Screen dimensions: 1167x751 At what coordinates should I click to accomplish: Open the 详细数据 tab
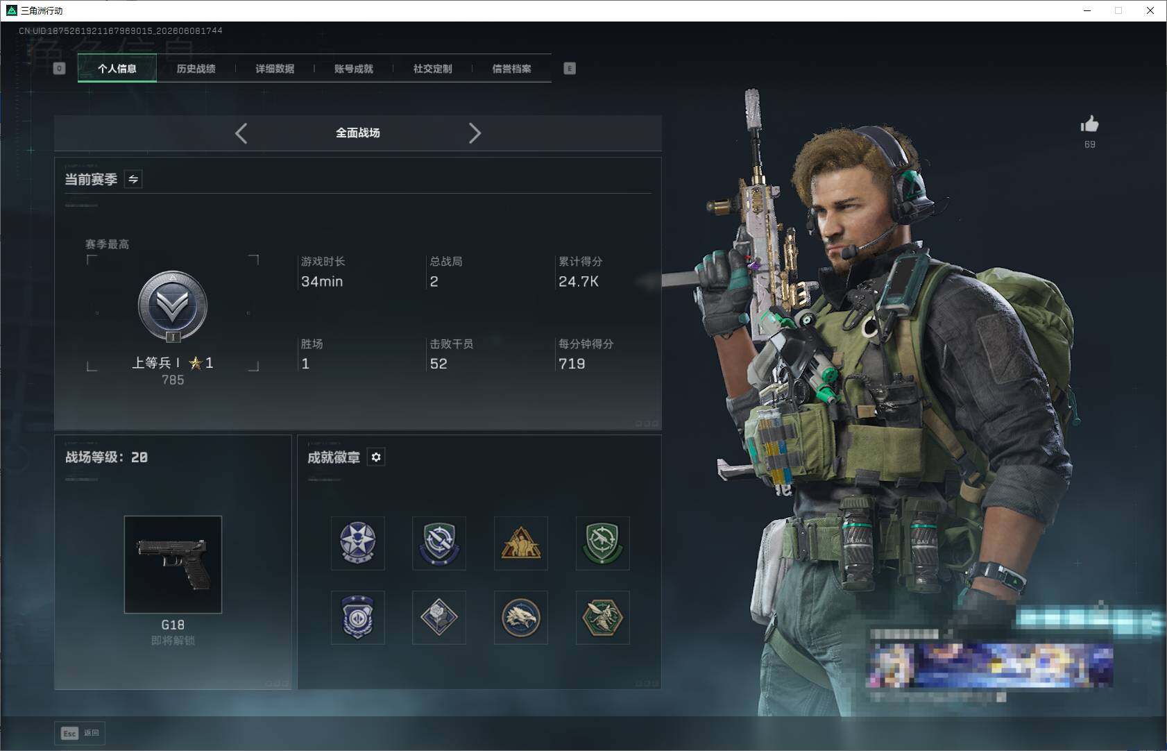coord(275,69)
